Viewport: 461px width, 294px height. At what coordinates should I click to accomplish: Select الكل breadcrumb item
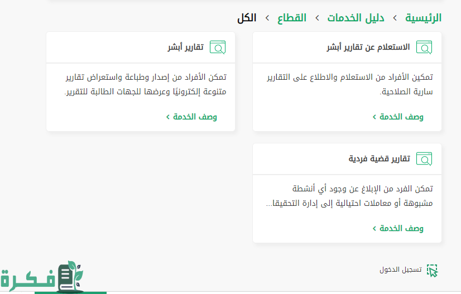coord(247,18)
